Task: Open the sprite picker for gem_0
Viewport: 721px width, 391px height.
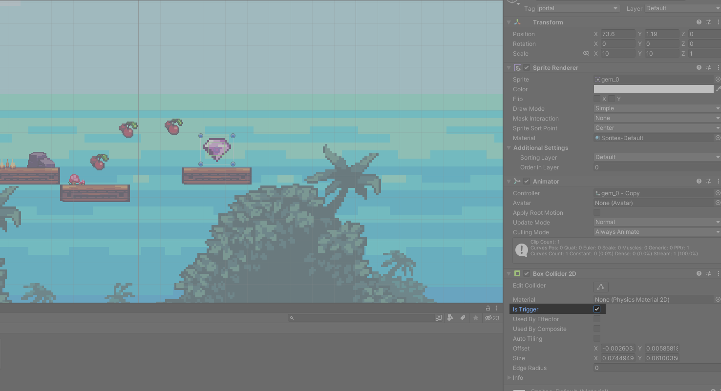Action: pos(718,79)
